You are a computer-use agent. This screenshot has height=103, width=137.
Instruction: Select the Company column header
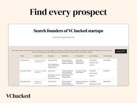(x=51, y=56)
